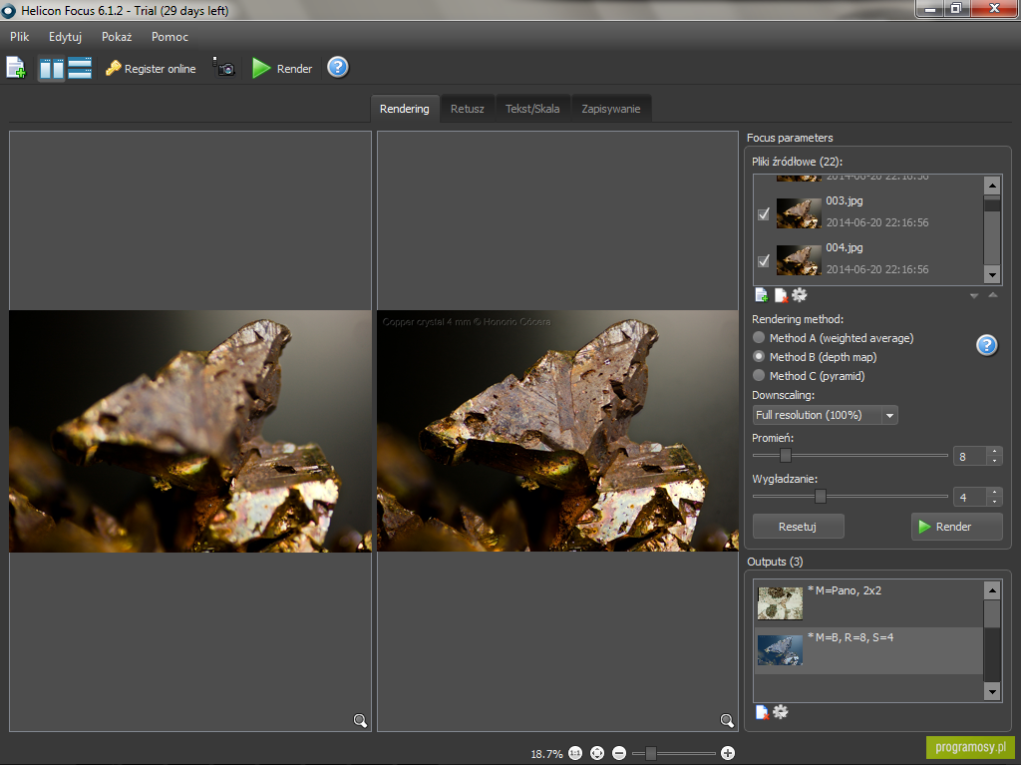Click the 004.jpg file name text

pyautogui.click(x=845, y=247)
